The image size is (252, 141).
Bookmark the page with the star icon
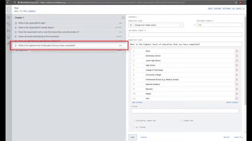pyautogui.click(x=236, y=2)
